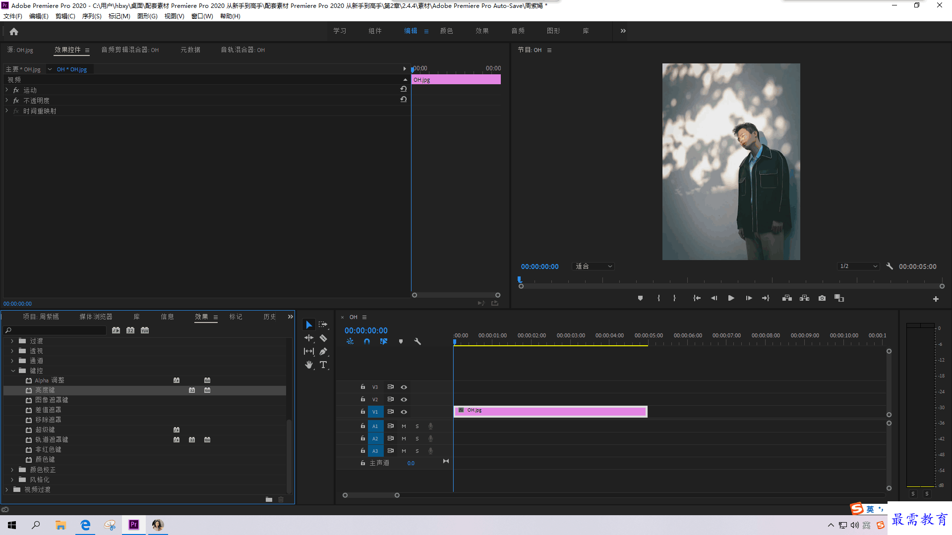Toggle V1 track output eye
Screen dimensions: 952x535
click(x=404, y=412)
